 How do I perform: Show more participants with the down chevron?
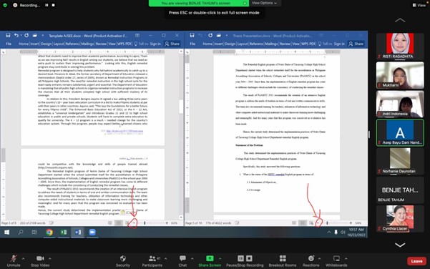[400, 245]
